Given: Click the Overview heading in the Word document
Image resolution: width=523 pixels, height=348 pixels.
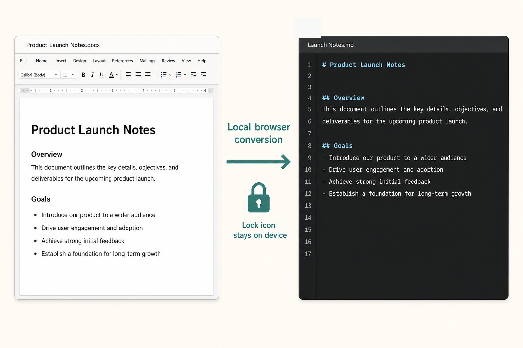Looking at the screenshot, I should pyautogui.click(x=47, y=154).
